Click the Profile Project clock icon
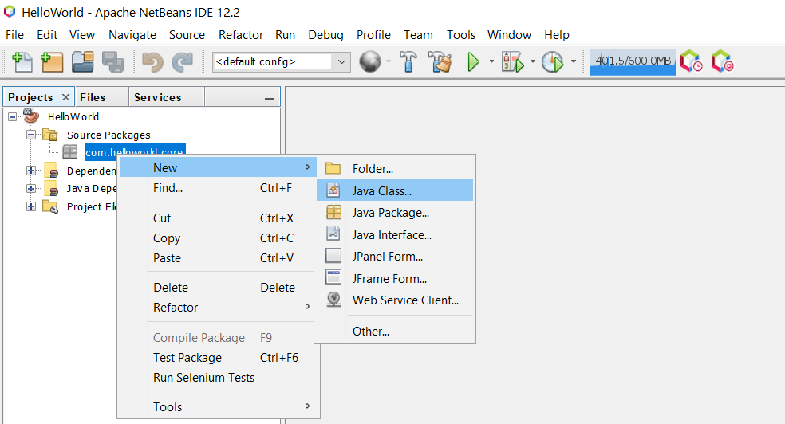Viewport: 785px width, 424px height. pos(553,62)
